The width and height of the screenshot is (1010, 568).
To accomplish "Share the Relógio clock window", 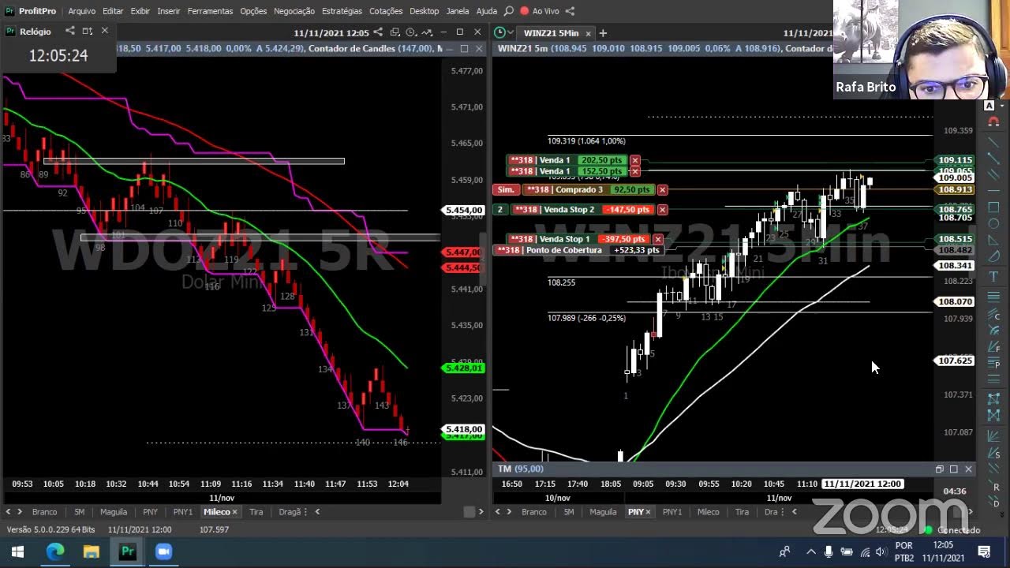I will click(69, 31).
